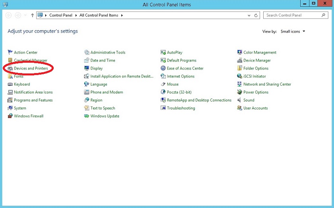Click the Phone and Modem icon
Image resolution: width=334 pixels, height=208 pixels.
87,92
